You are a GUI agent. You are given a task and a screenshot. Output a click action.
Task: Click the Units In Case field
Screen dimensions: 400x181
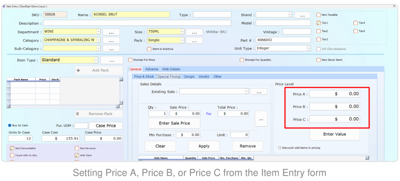20,139
